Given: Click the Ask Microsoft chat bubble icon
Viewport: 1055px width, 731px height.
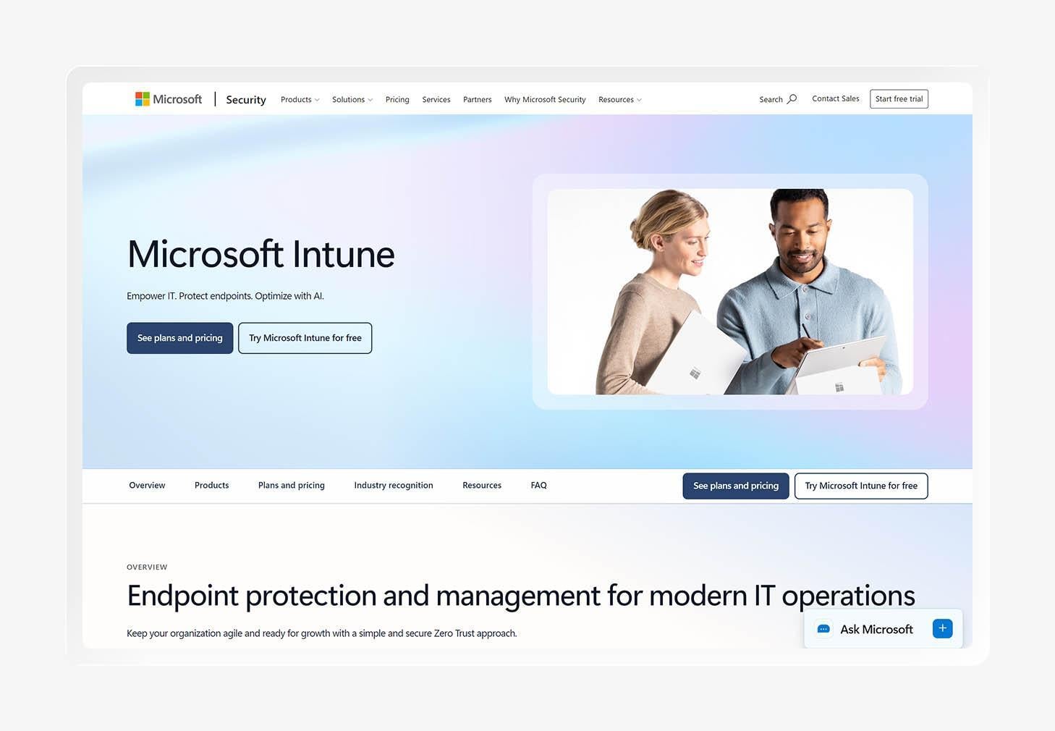Looking at the screenshot, I should pos(823,629).
